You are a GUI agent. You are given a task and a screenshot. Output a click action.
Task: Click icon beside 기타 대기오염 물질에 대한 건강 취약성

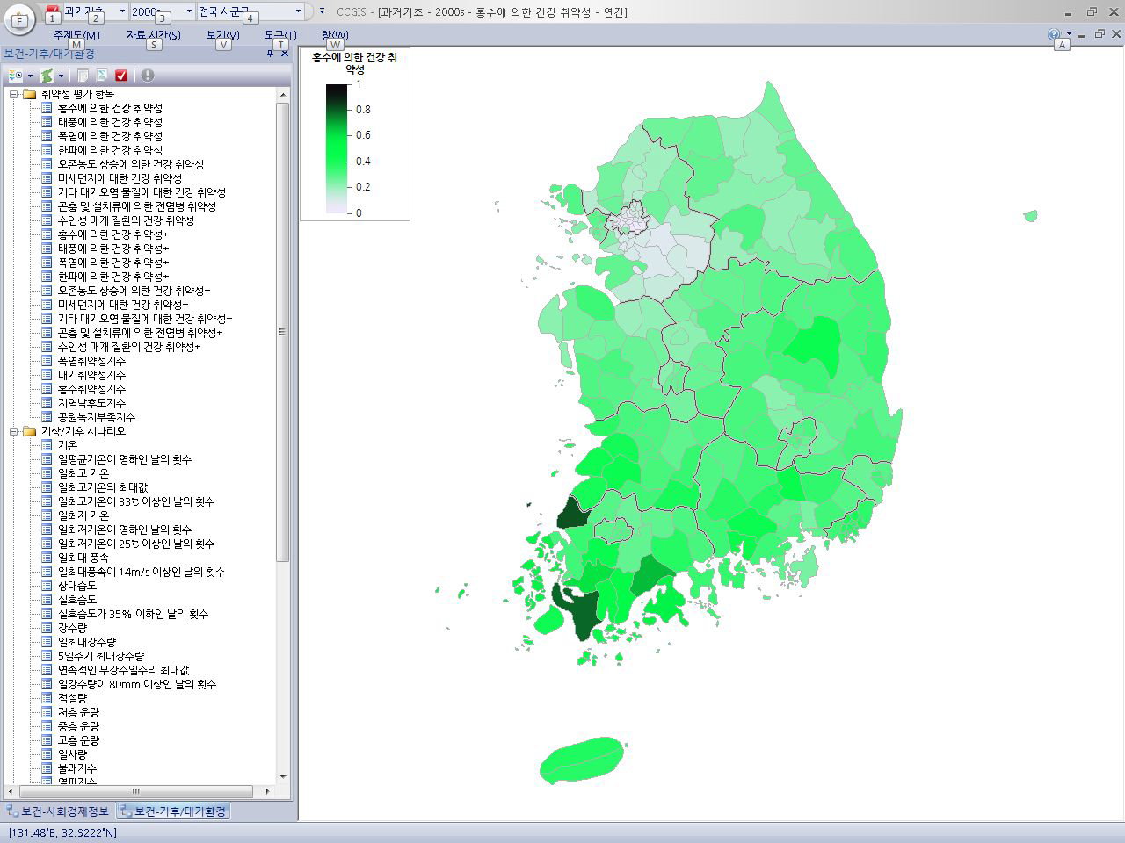click(47, 192)
